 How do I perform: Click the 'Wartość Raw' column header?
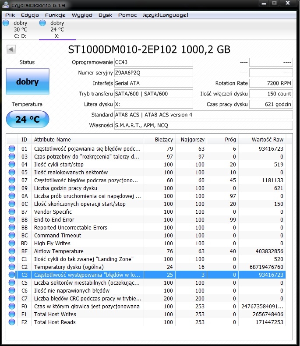tap(262, 139)
